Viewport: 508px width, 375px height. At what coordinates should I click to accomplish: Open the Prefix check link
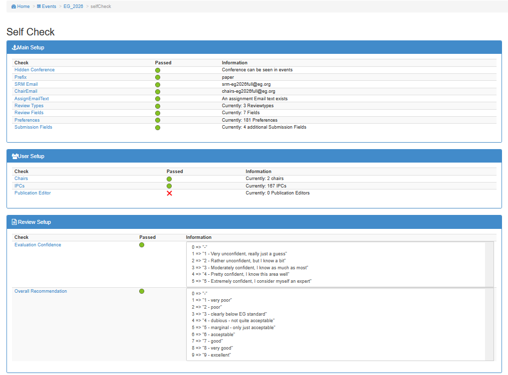click(x=20, y=77)
